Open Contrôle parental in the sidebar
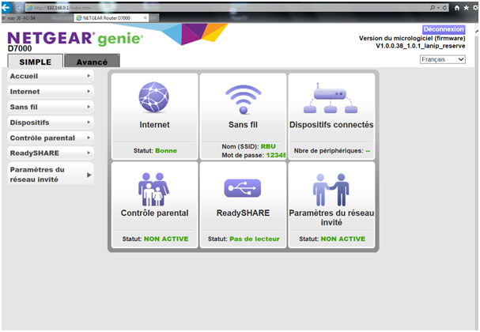The width and height of the screenshot is (480, 332). [x=51, y=138]
